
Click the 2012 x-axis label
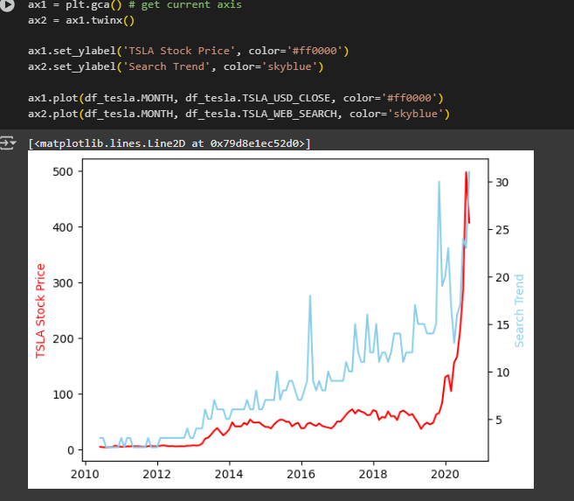click(x=156, y=474)
